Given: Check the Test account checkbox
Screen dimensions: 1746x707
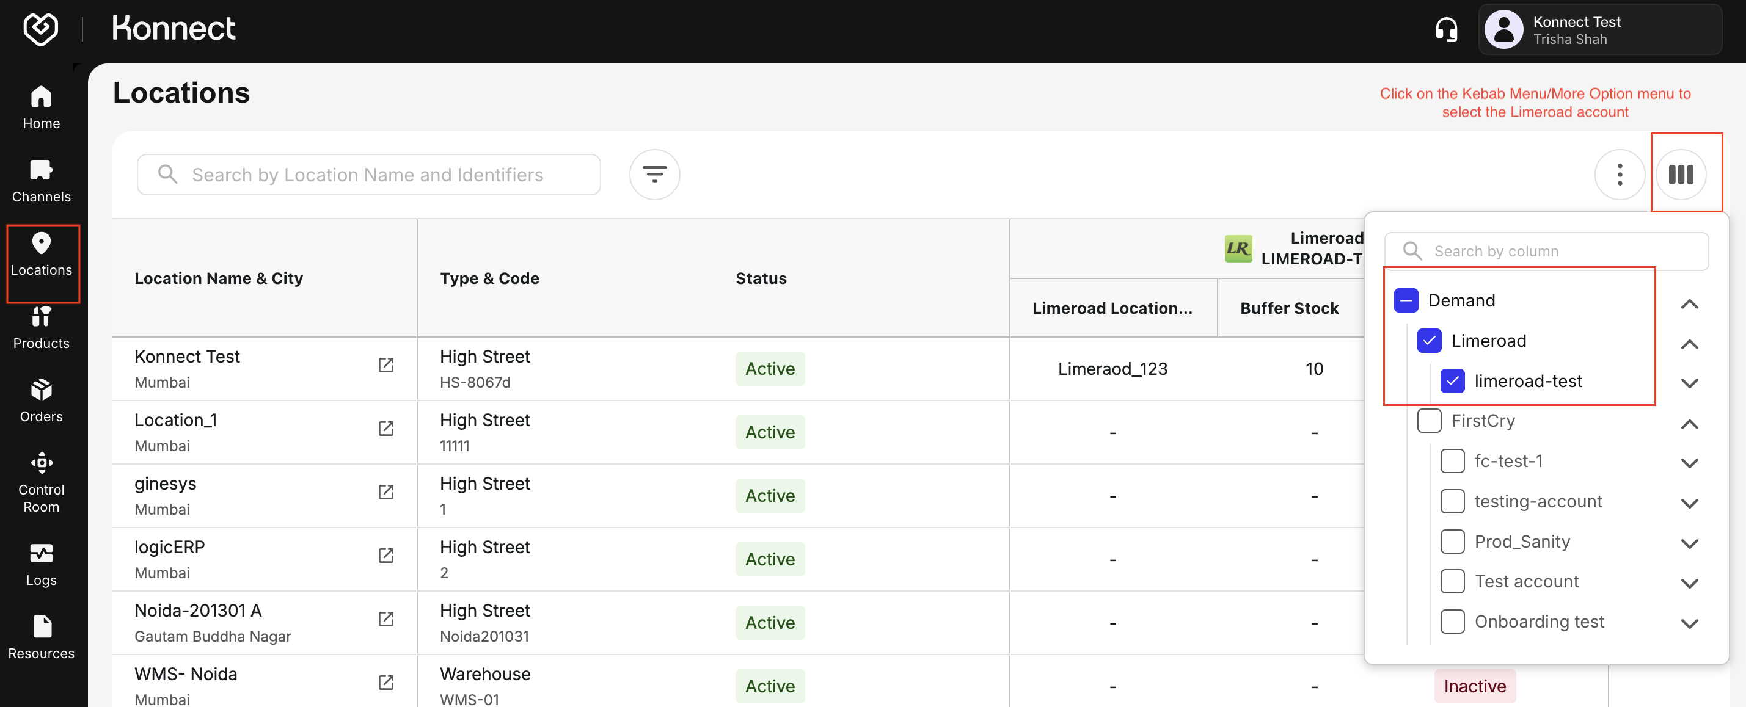Looking at the screenshot, I should (x=1452, y=582).
